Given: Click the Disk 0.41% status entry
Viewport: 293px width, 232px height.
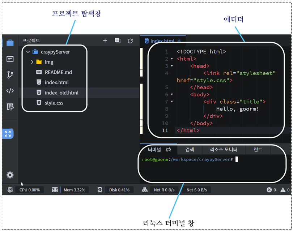Looking at the screenshot, I should click(119, 190).
